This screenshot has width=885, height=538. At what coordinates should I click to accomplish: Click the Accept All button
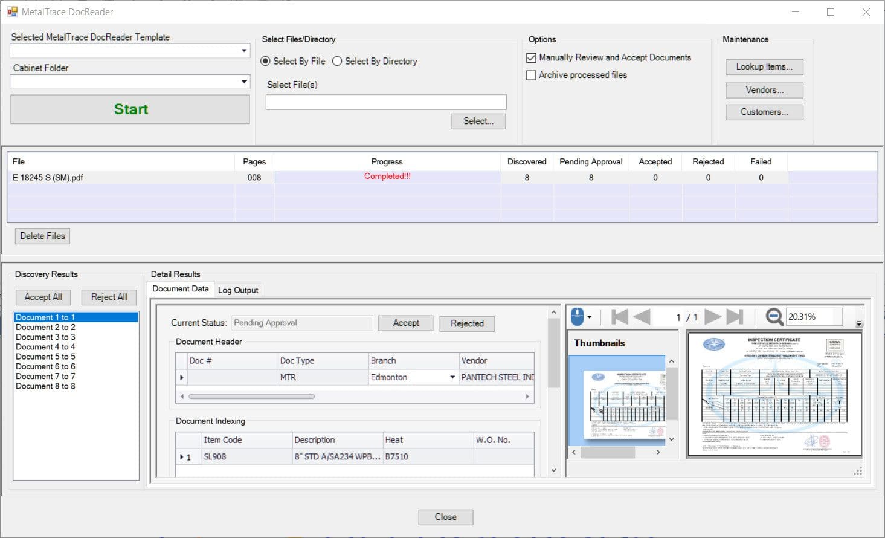pyautogui.click(x=43, y=297)
